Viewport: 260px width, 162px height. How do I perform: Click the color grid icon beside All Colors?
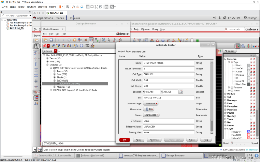220,51
